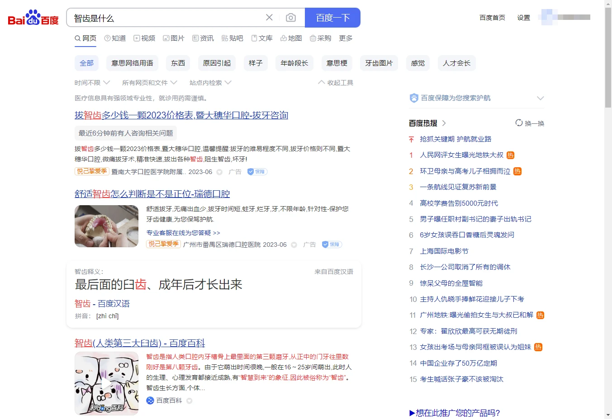Switch to the 采购 tab
Image resolution: width=612 pixels, height=419 pixels.
tap(320, 38)
